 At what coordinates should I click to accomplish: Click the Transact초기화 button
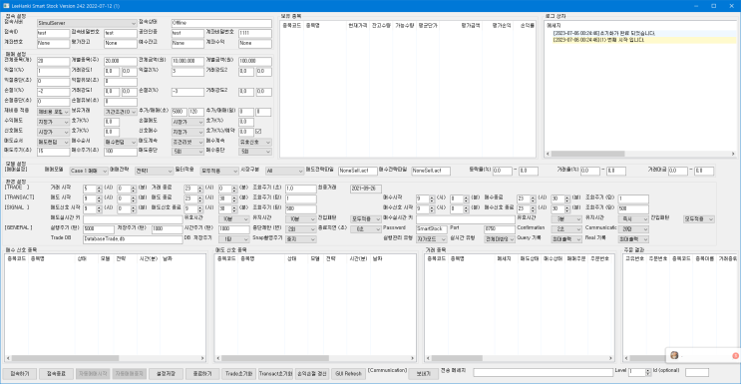(x=275, y=374)
